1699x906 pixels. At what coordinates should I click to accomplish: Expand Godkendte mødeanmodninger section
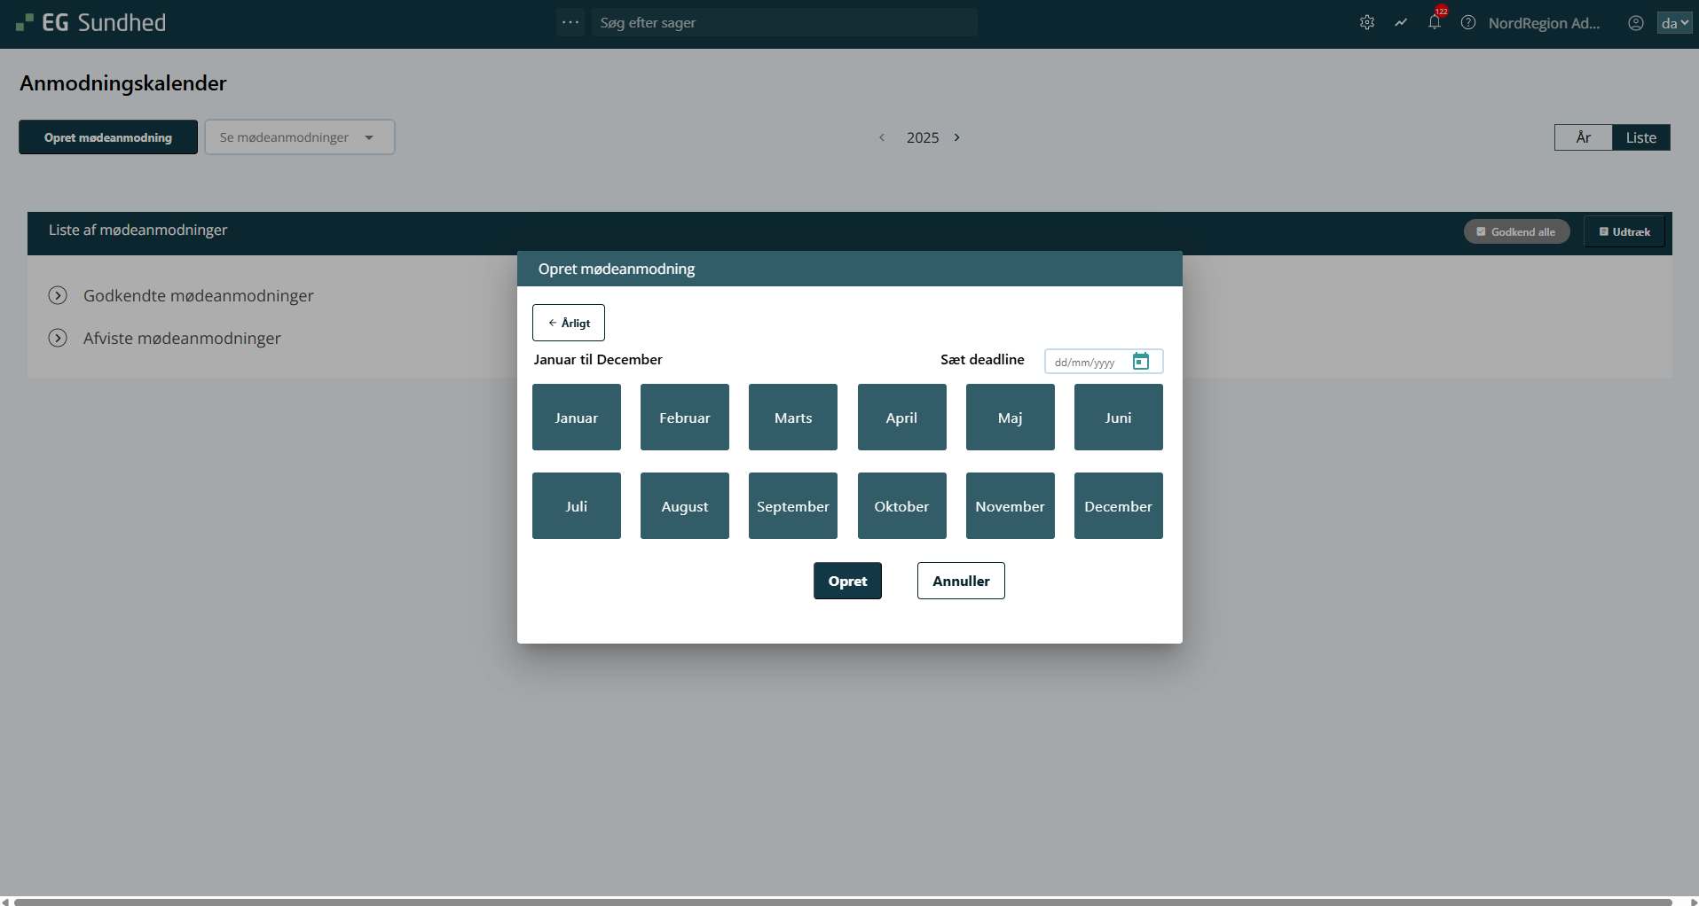[x=58, y=296]
